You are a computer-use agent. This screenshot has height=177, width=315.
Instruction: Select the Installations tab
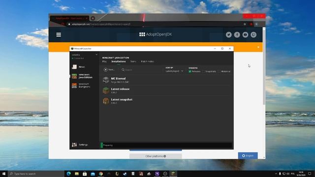(x=119, y=61)
